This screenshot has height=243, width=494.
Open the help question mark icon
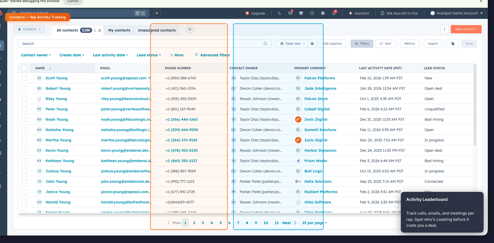point(312,13)
